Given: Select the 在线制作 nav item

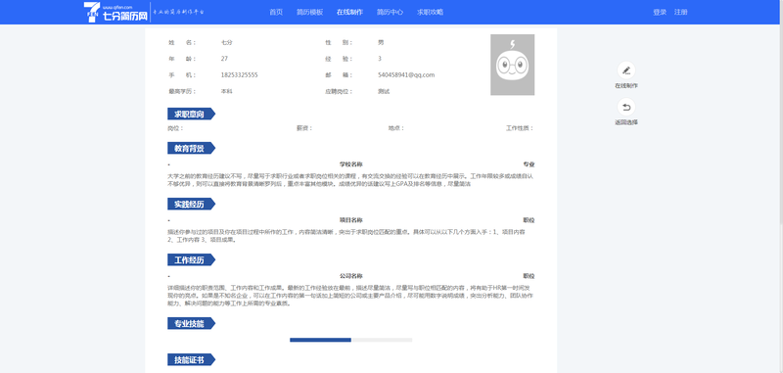Looking at the screenshot, I should (x=349, y=12).
